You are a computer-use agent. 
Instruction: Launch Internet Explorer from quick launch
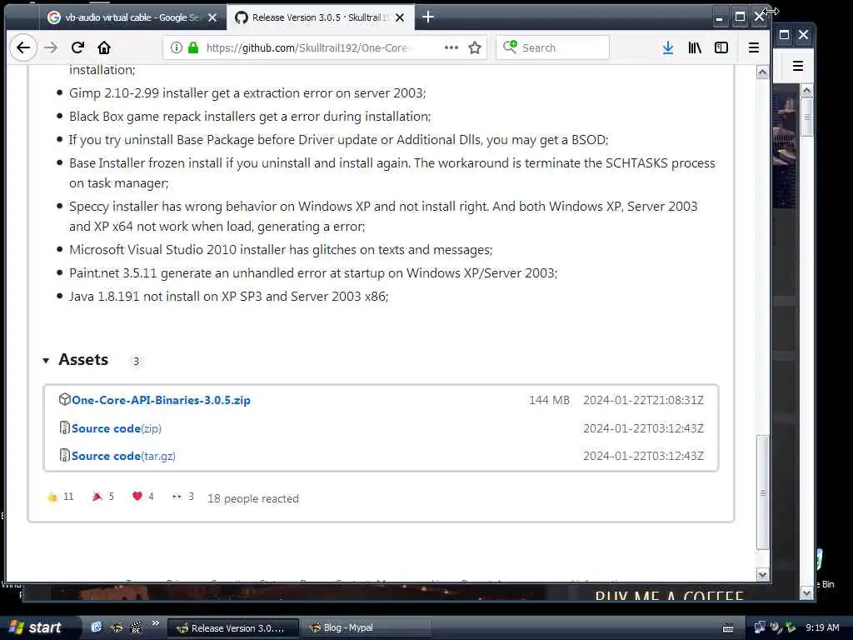[x=97, y=627]
